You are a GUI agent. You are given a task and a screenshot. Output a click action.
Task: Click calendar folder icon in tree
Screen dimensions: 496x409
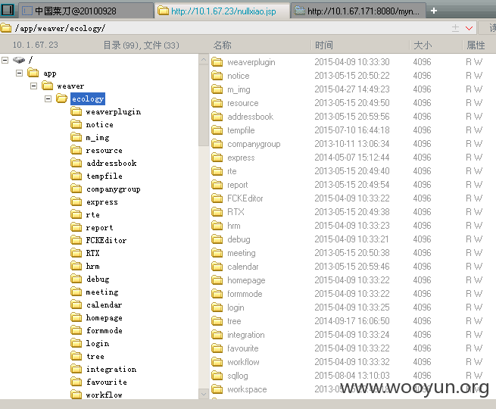pos(76,304)
